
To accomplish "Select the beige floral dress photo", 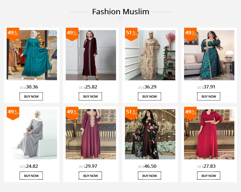I will [150, 55].
